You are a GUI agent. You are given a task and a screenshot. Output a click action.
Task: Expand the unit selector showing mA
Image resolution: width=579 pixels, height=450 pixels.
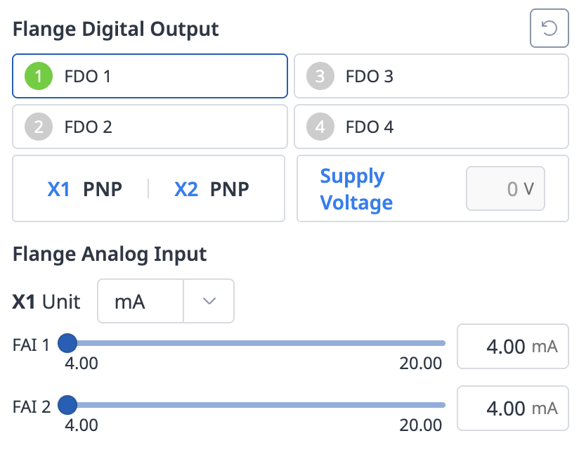pyautogui.click(x=209, y=301)
